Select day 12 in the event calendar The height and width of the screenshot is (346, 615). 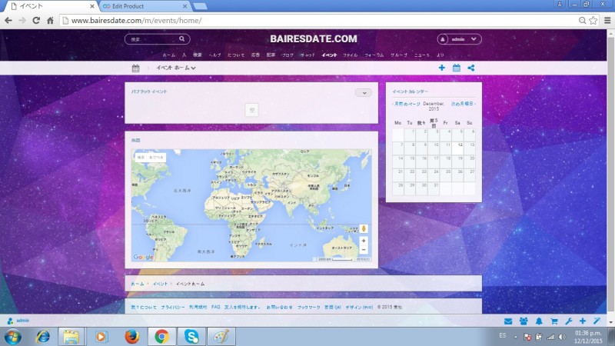tap(457, 148)
